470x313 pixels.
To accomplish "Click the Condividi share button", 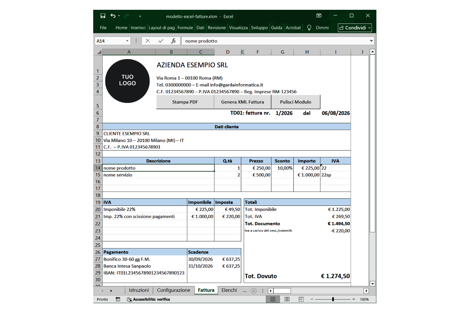I will point(355,28).
